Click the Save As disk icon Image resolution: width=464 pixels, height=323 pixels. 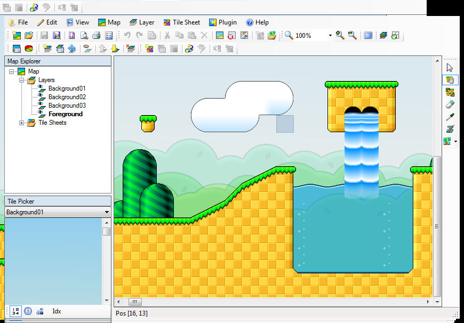coord(56,36)
